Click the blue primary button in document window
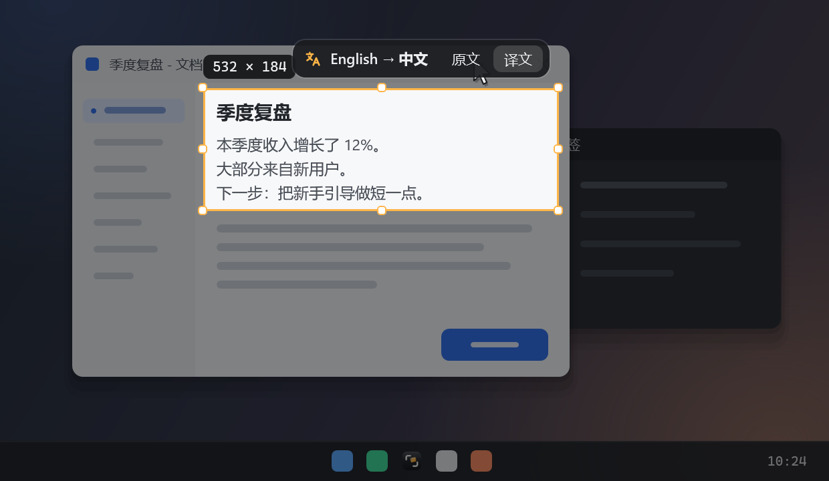The image size is (829, 481). (495, 345)
